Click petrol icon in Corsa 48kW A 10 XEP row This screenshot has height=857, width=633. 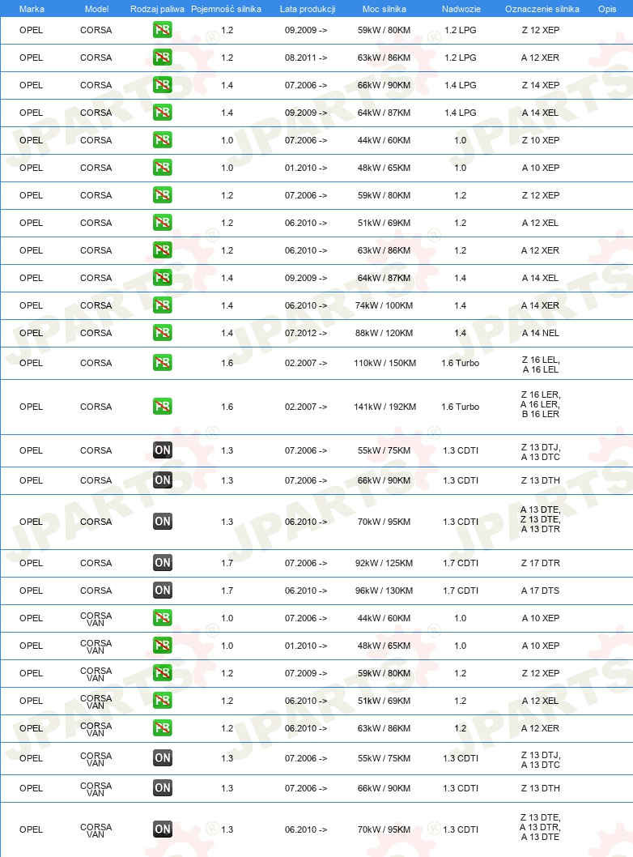pos(162,167)
